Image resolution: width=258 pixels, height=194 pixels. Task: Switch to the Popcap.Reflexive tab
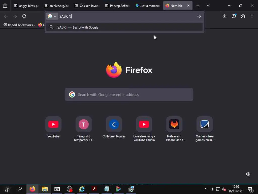pyautogui.click(x=117, y=6)
